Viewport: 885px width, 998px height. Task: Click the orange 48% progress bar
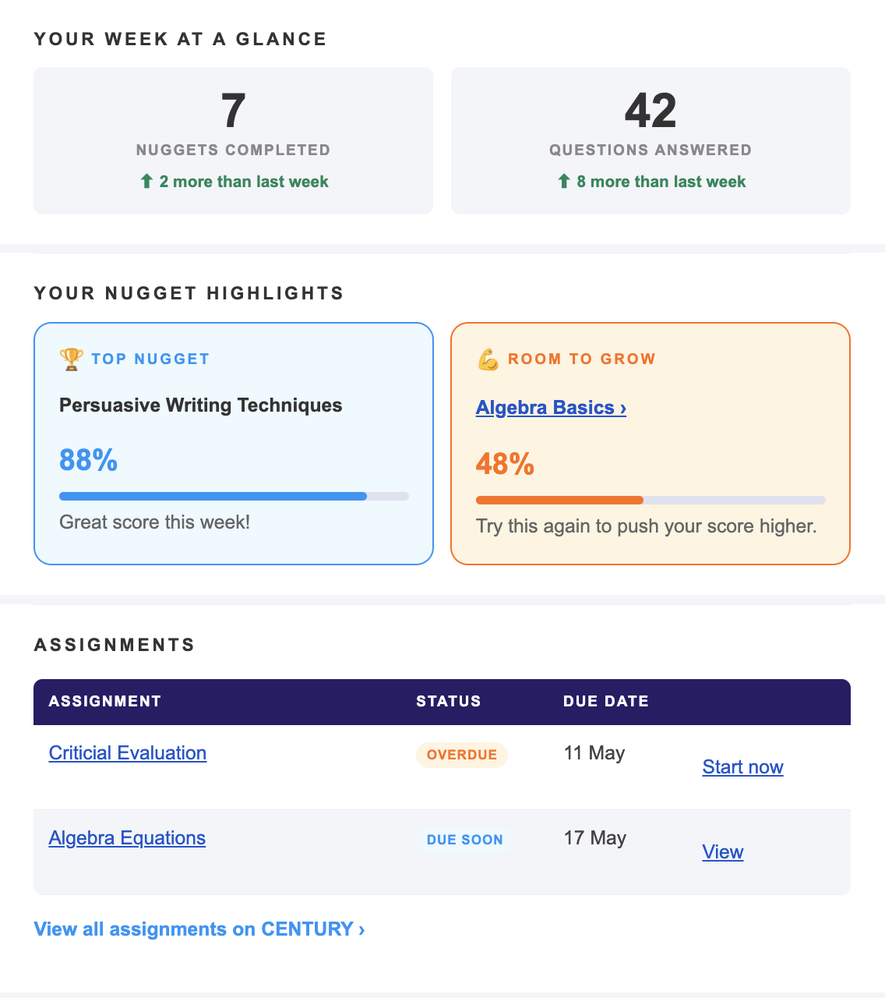pos(651,500)
